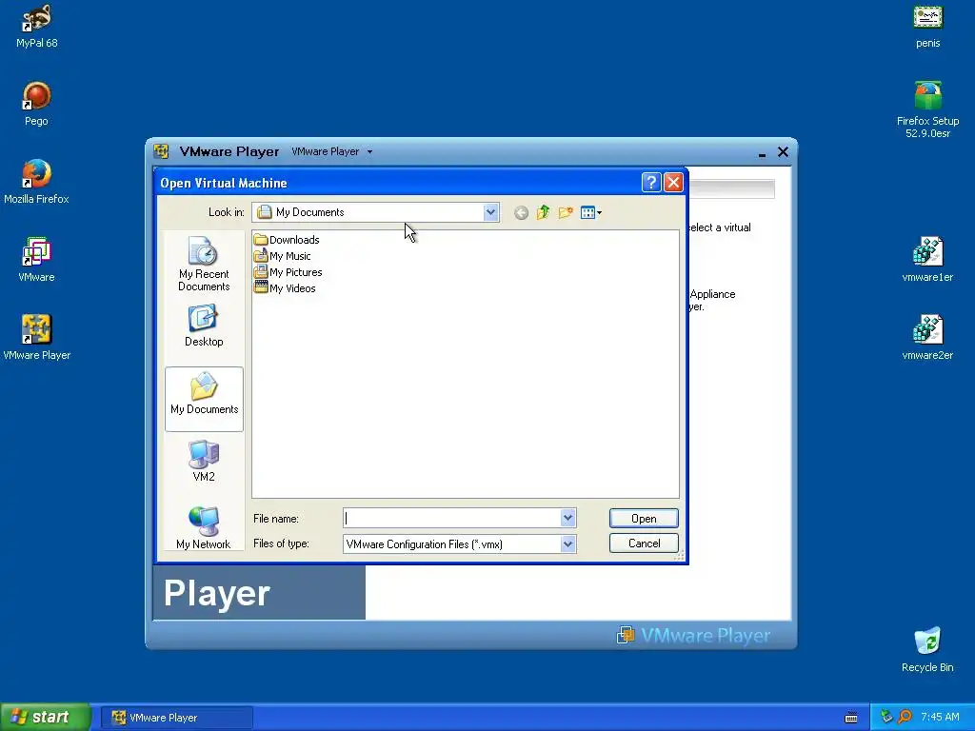
Task: Choose My Documents in places bar
Action: tap(204, 399)
